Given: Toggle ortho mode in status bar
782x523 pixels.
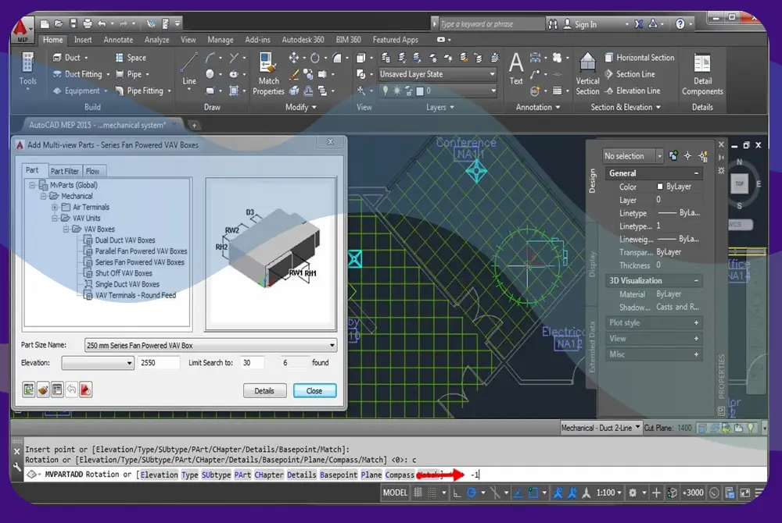Looking at the screenshot, I should click(x=457, y=493).
